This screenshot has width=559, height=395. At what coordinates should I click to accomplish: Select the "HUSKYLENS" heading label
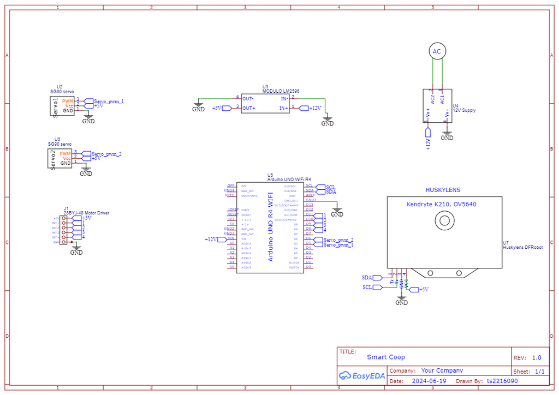443,190
